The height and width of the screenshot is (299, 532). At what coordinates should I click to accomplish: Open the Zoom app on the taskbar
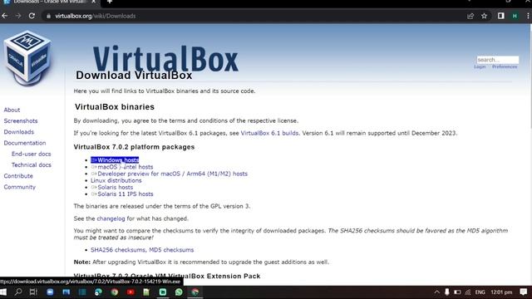click(50, 292)
